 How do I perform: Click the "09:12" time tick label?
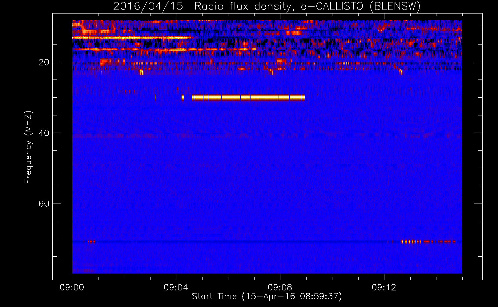coord(384,288)
